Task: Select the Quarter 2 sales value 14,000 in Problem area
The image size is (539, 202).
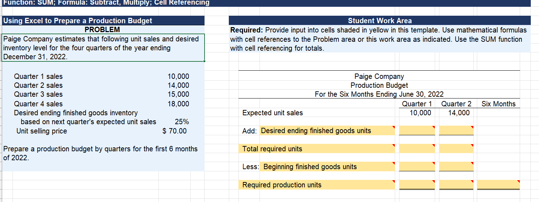Action: pos(178,85)
